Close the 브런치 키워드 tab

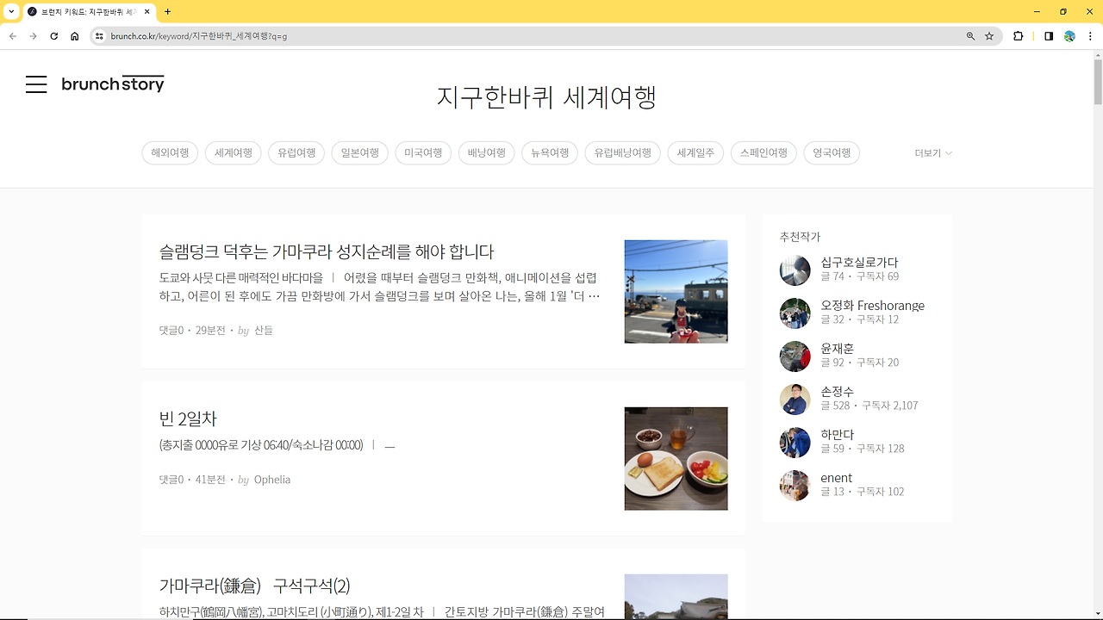(x=146, y=12)
